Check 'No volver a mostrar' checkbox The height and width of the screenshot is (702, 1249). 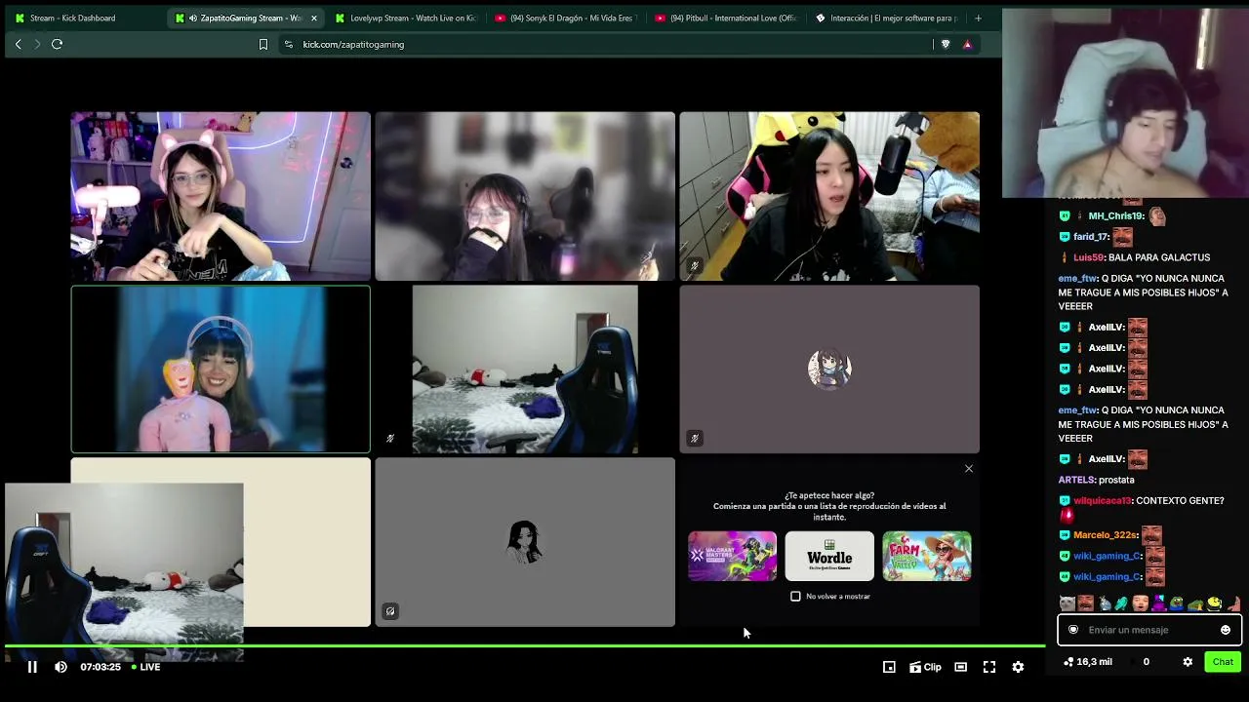795,596
